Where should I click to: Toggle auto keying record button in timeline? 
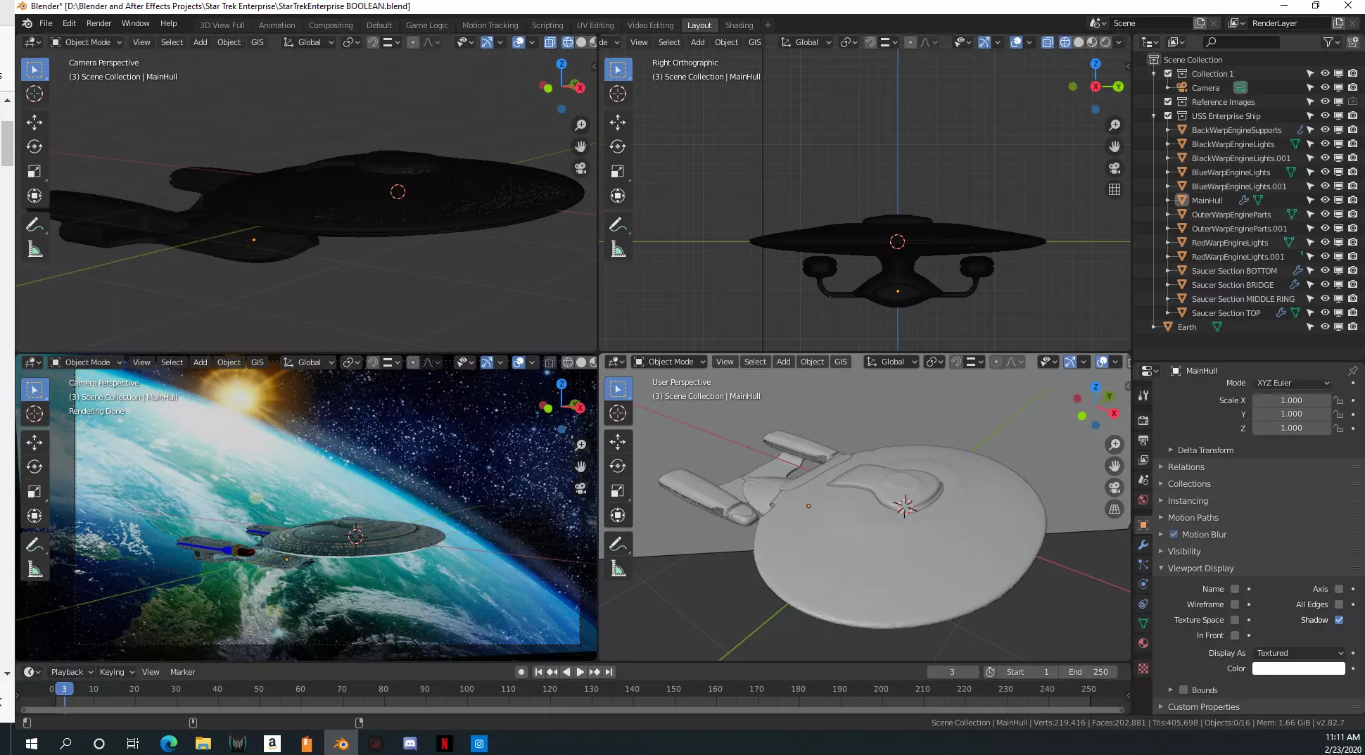[x=521, y=672]
